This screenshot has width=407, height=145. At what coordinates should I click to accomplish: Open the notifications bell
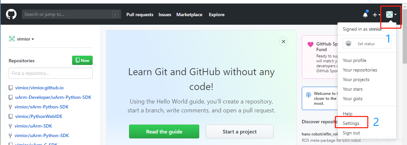click(x=365, y=14)
